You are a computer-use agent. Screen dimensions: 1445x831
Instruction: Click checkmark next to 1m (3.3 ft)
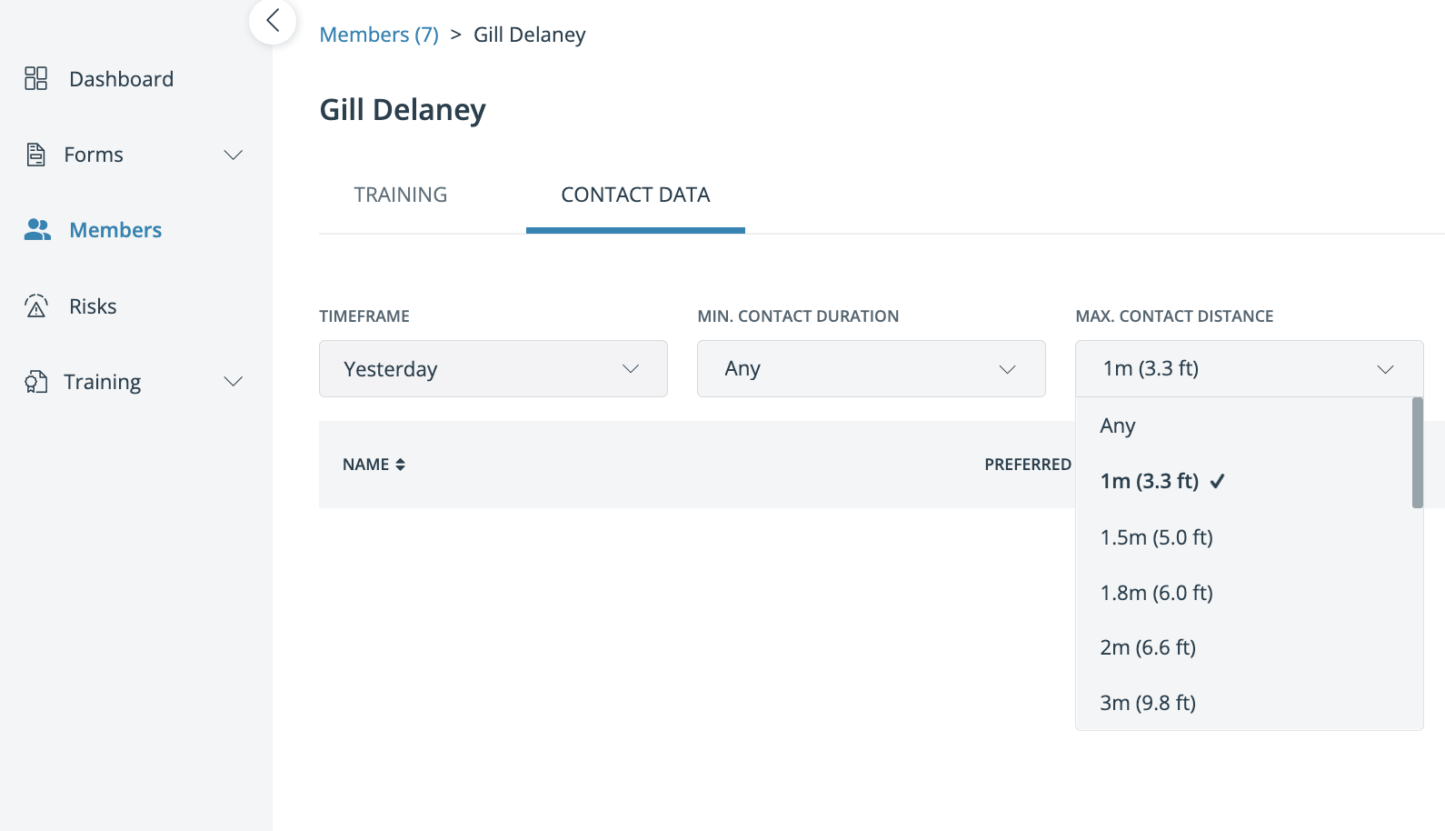point(1218,481)
